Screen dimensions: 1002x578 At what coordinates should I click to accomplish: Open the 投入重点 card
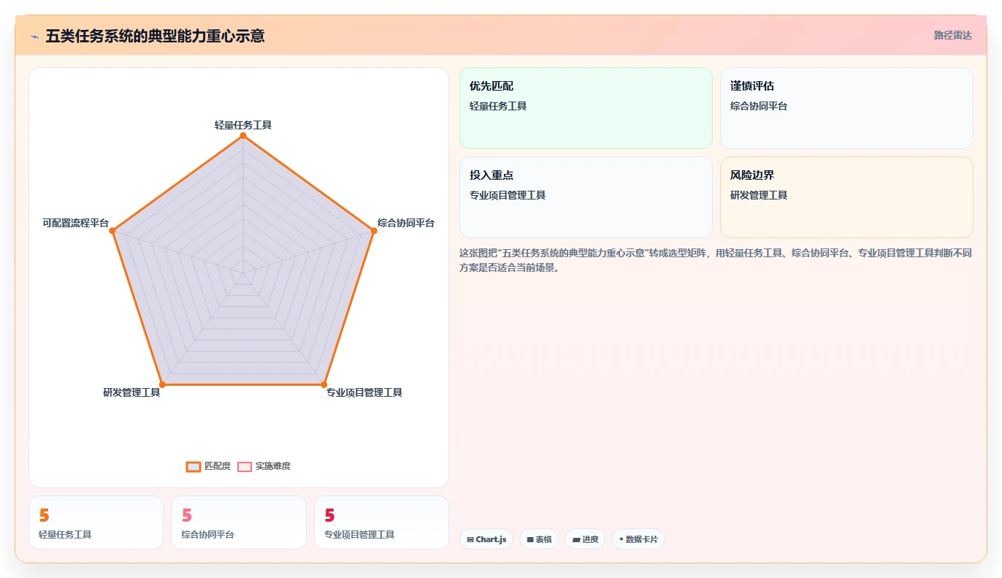586,197
